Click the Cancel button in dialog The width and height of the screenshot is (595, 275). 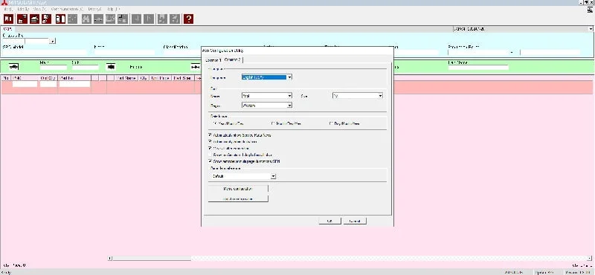pyautogui.click(x=355, y=221)
